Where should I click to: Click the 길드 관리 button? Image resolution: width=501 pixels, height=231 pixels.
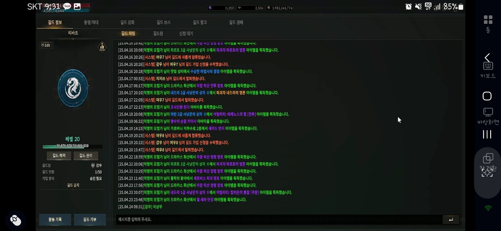pos(86,156)
